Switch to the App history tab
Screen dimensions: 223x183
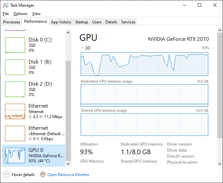(61, 22)
